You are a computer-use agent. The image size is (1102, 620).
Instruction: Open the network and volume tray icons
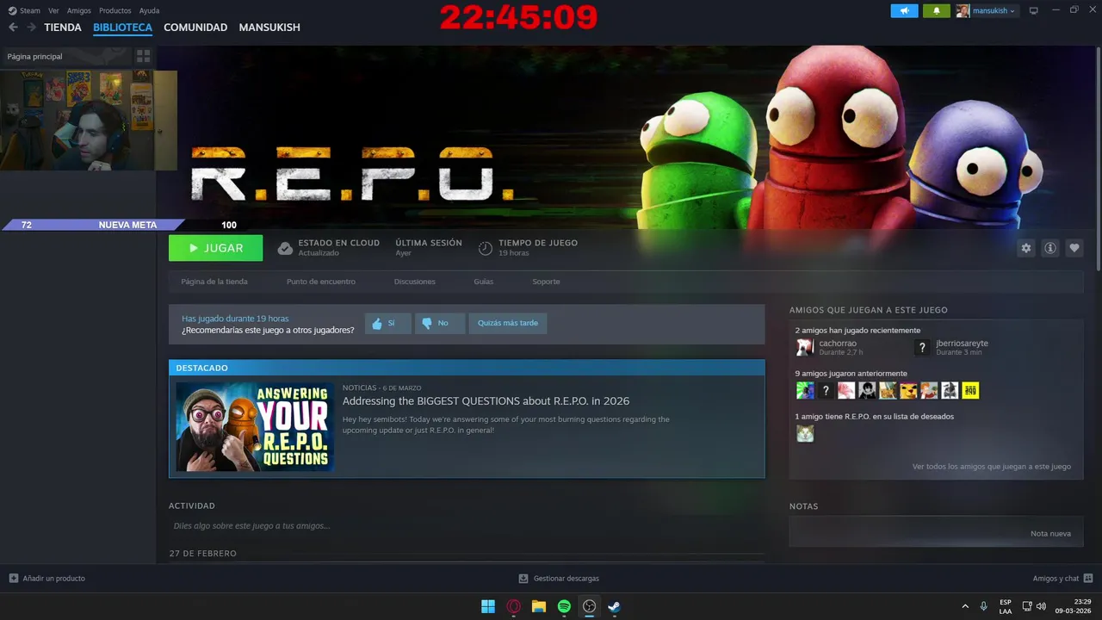1034,606
